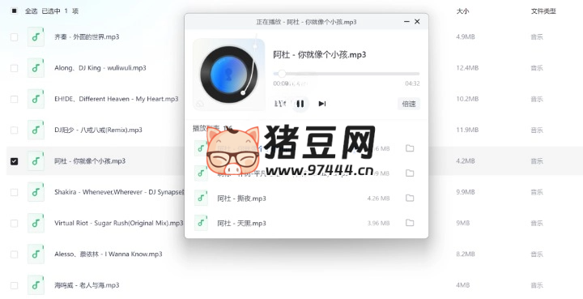Screen dimensions: 583x299
Task: Click file name Along、DJ King - wuliwuli.mp3
Action: pyautogui.click(x=100, y=68)
